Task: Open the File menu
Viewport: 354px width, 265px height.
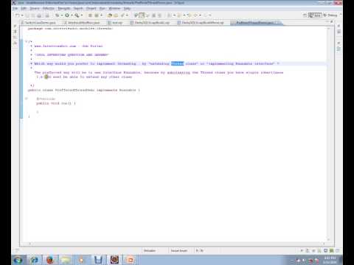Action: click(x=15, y=8)
